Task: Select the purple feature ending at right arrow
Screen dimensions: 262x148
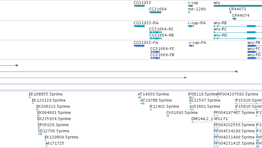Action: [x=93, y=78]
